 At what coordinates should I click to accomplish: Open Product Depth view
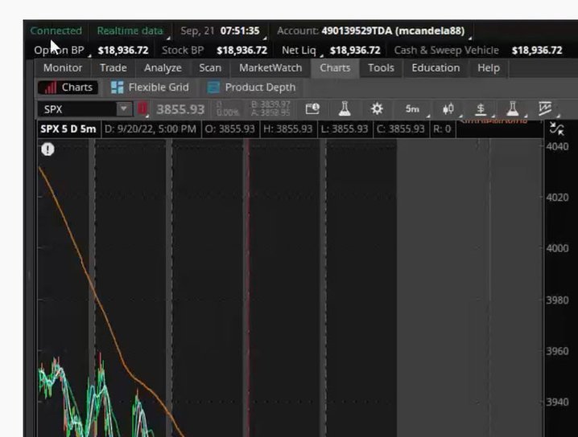click(x=251, y=88)
